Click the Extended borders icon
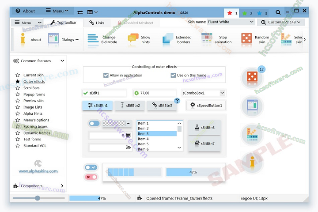This screenshot has height=212, width=318. pos(168,38)
